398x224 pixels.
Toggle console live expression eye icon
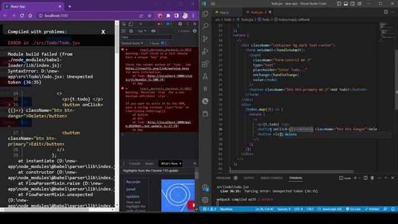[x=154, y=31]
